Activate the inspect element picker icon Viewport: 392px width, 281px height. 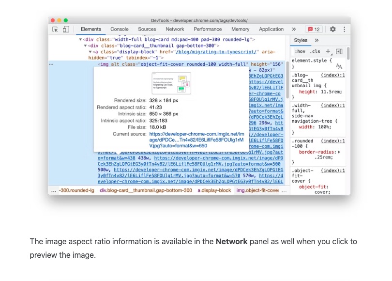click(x=55, y=29)
